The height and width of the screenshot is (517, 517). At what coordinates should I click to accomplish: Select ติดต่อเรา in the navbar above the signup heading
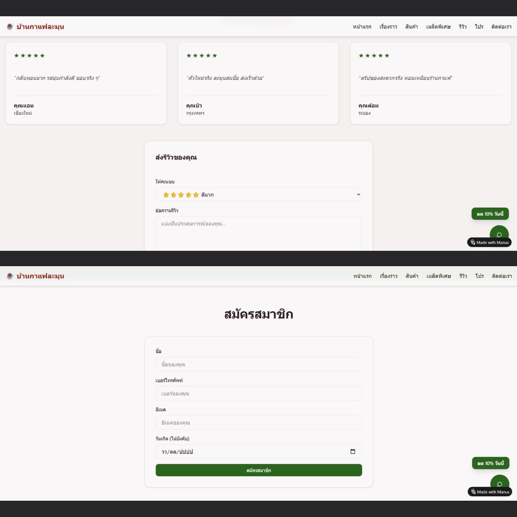click(x=502, y=276)
